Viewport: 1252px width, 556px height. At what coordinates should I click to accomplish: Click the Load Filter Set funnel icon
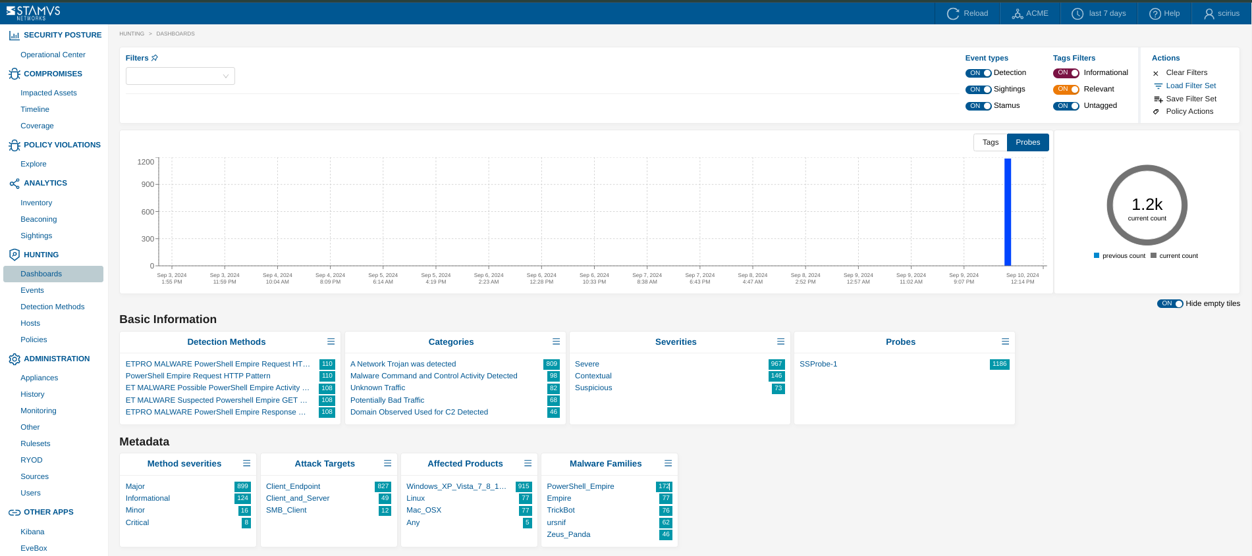(x=1158, y=86)
